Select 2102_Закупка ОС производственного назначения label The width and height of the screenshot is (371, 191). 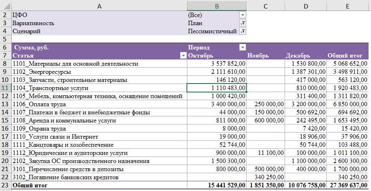click(99, 161)
